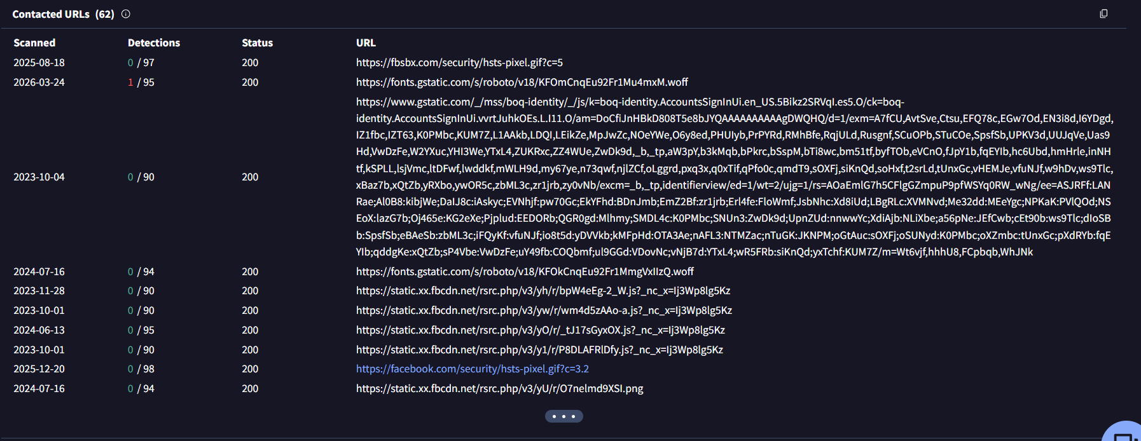
Task: Click the Status column header
Action: pos(257,43)
